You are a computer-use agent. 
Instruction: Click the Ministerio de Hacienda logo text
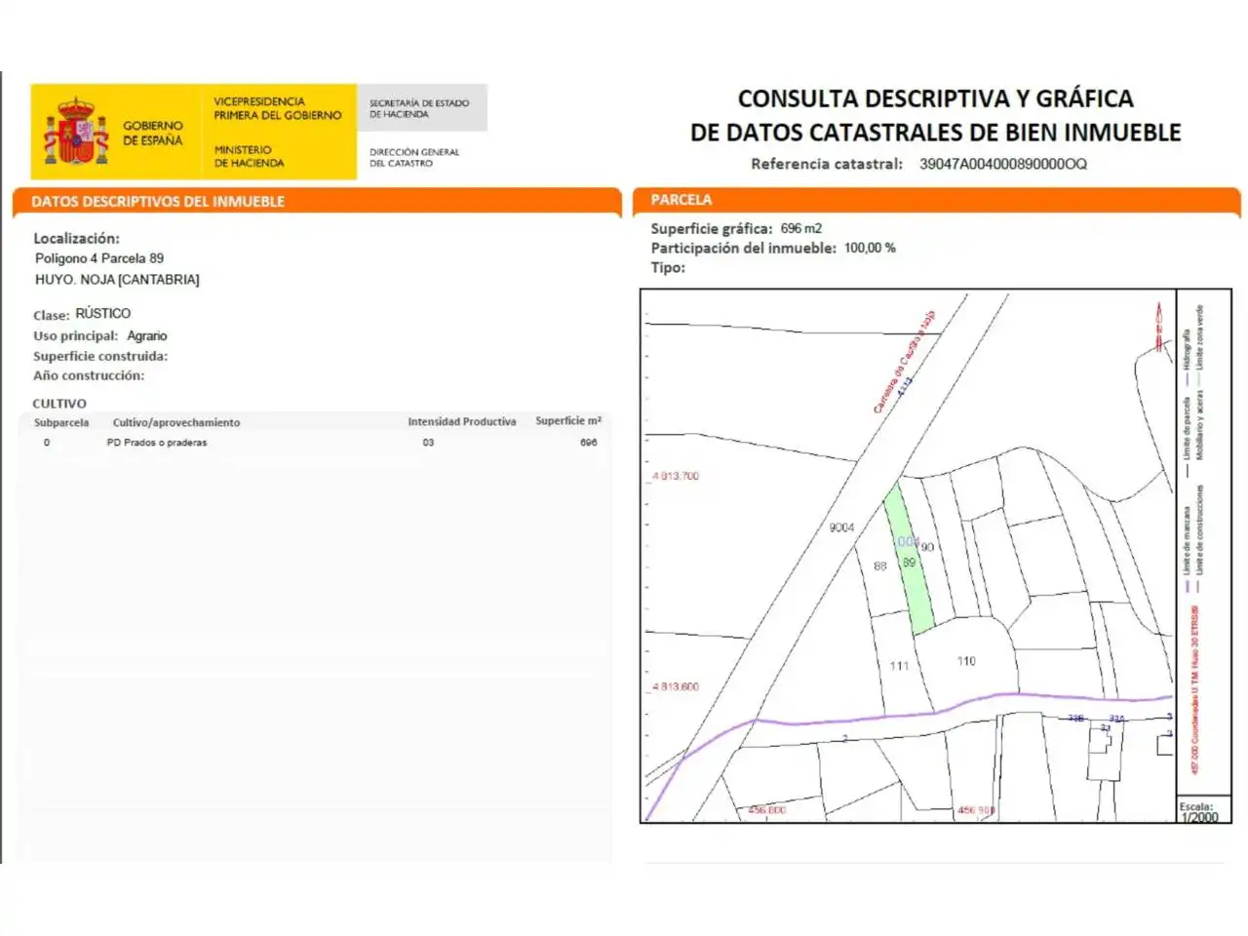pos(250,156)
